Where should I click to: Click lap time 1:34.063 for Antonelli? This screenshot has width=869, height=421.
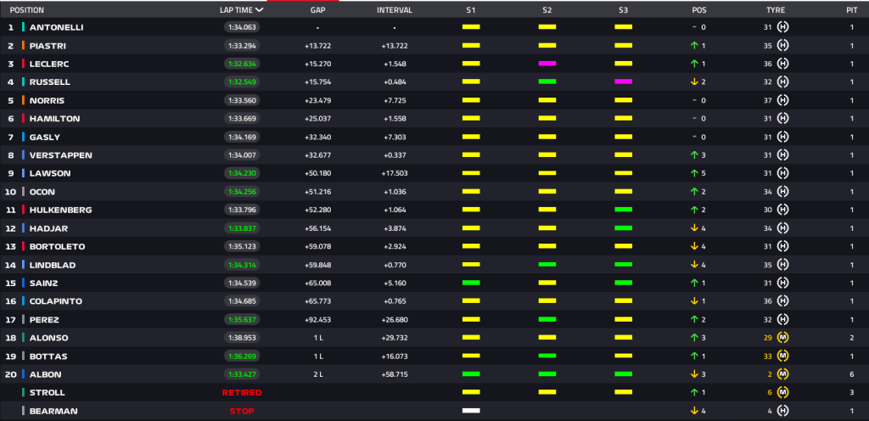pyautogui.click(x=242, y=27)
